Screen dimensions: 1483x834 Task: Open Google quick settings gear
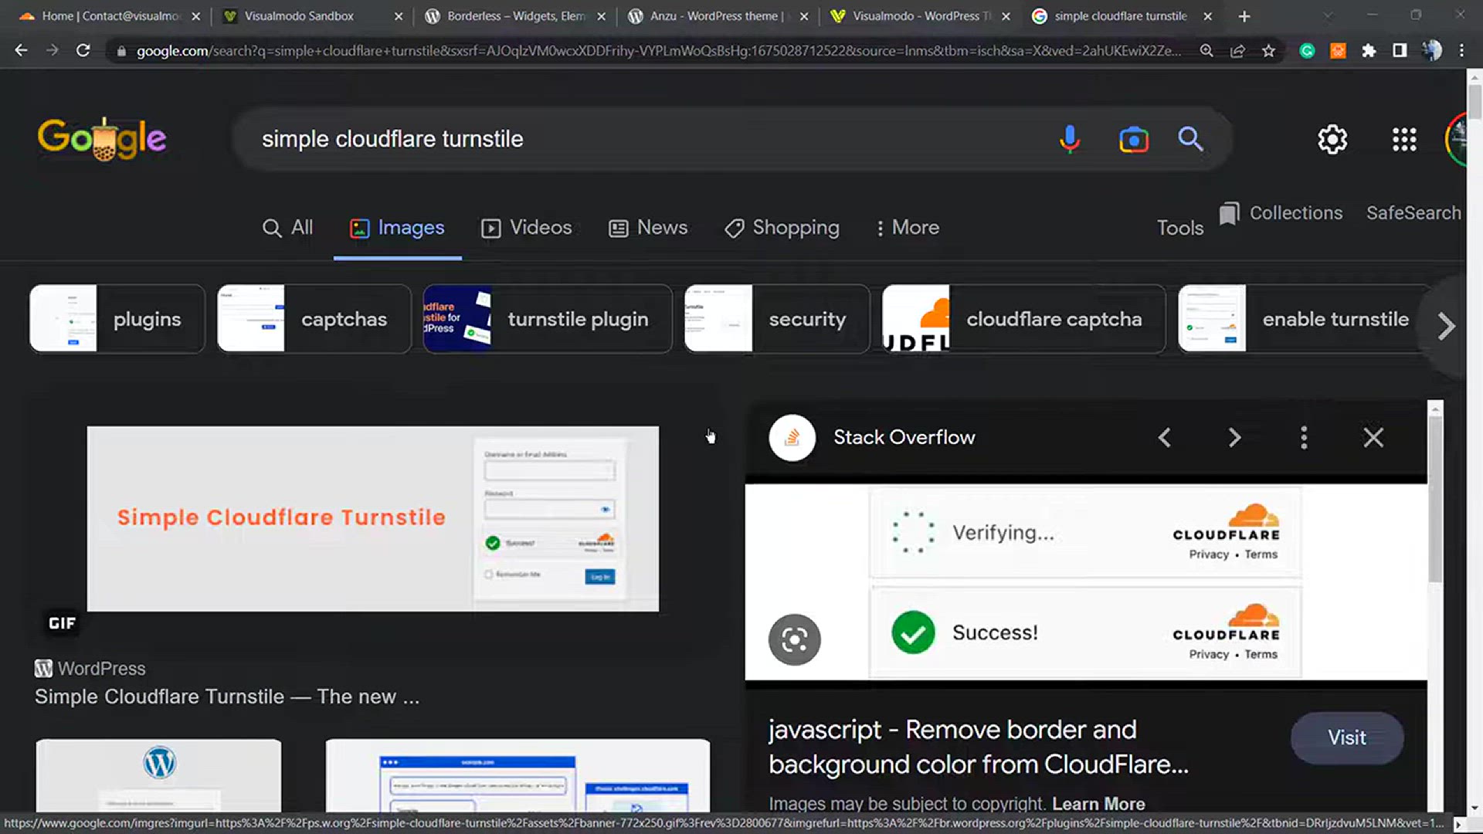[1332, 140]
